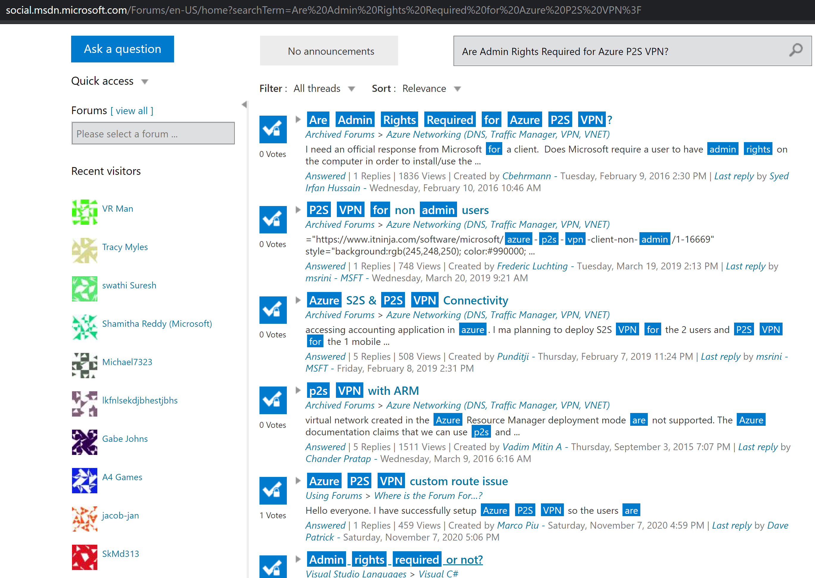Click answered icon of 'Azure S2S & P2S VPN Connectivity'
The image size is (815, 578).
pyautogui.click(x=273, y=310)
